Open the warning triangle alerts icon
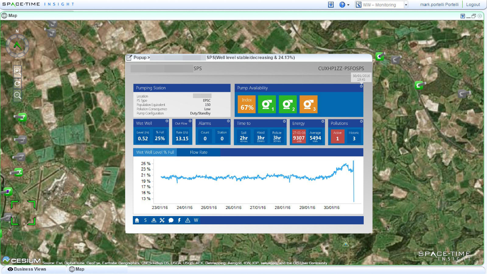Image resolution: width=487 pixels, height=274 pixels. coord(188,220)
